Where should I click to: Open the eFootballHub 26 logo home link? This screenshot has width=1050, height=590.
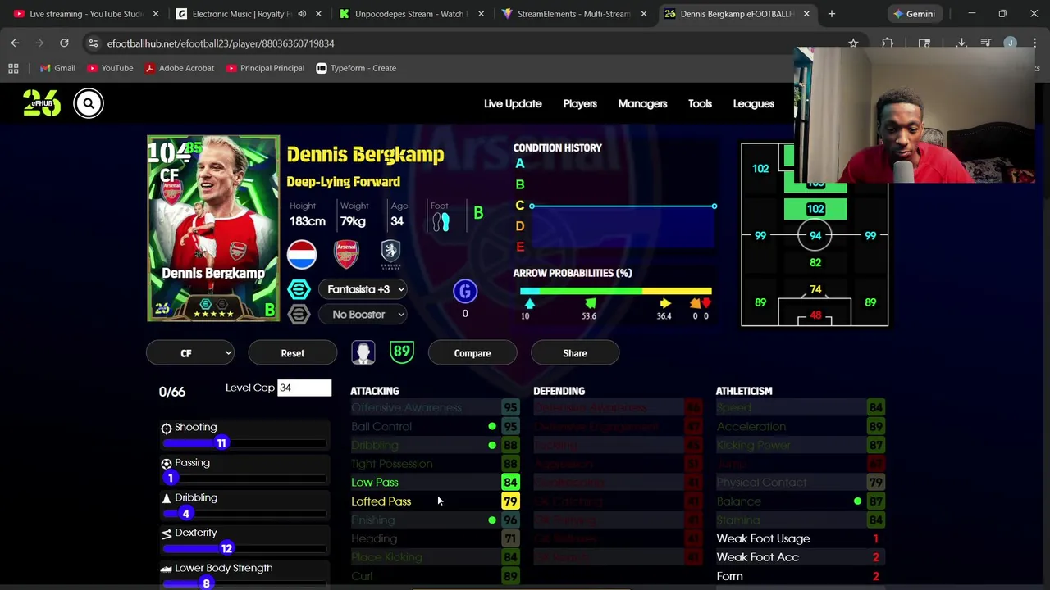tap(42, 103)
